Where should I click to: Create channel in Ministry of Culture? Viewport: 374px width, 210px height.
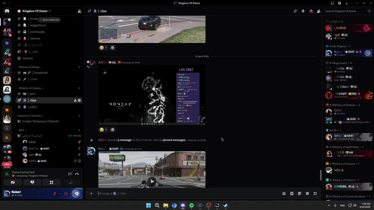[x=79, y=88]
